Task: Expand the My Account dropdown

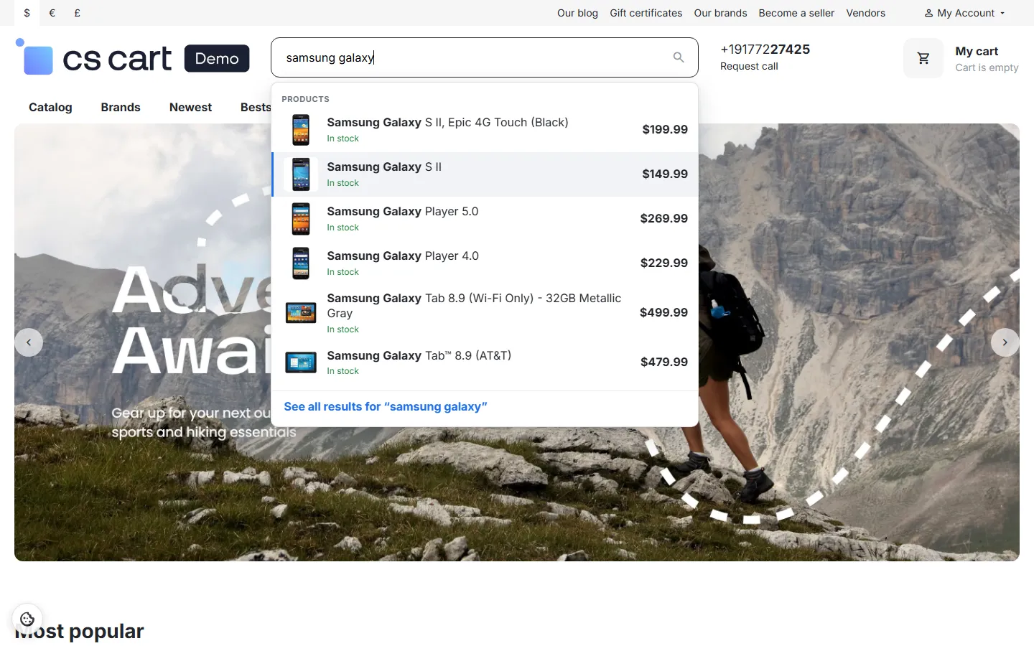Action: 964,13
